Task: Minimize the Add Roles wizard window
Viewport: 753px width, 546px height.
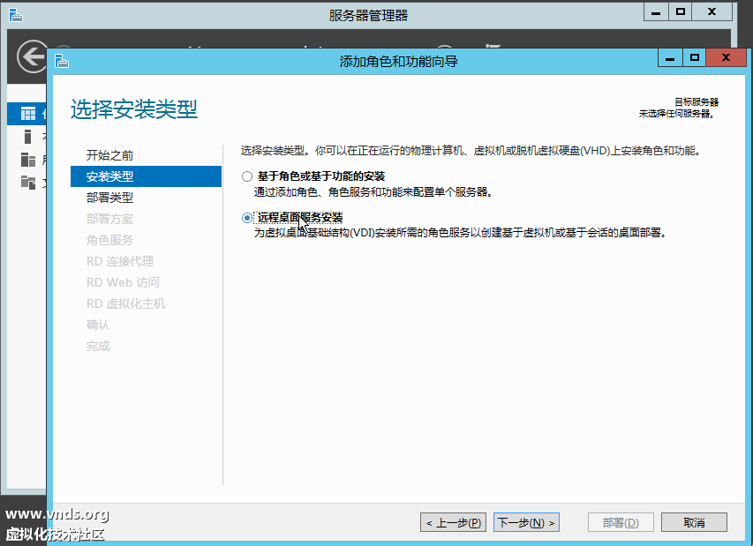Action: pyautogui.click(x=670, y=57)
